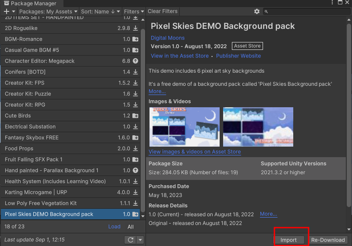Click download icon for Creator Kit: Puzzle
The image size is (352, 246).
click(x=135, y=94)
